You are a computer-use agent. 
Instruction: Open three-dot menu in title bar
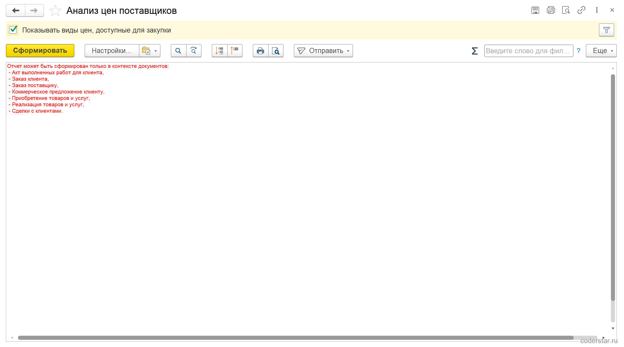597,10
